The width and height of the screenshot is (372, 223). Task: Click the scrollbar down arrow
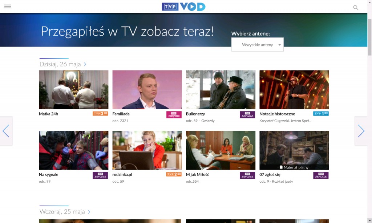pos(369,220)
